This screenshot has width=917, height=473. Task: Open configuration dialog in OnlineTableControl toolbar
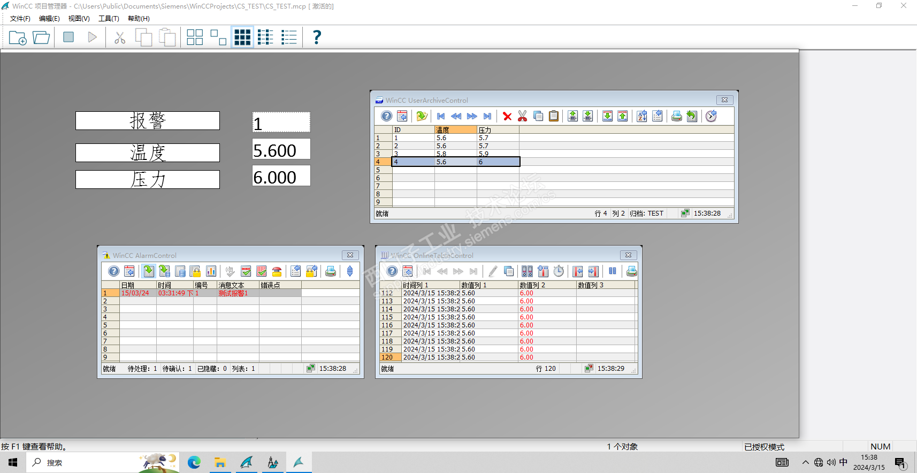pos(408,271)
